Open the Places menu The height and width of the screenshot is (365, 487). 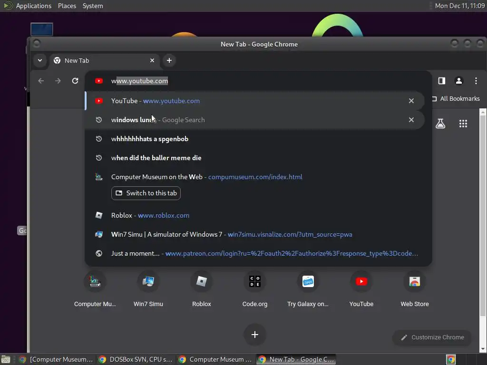pos(67,6)
